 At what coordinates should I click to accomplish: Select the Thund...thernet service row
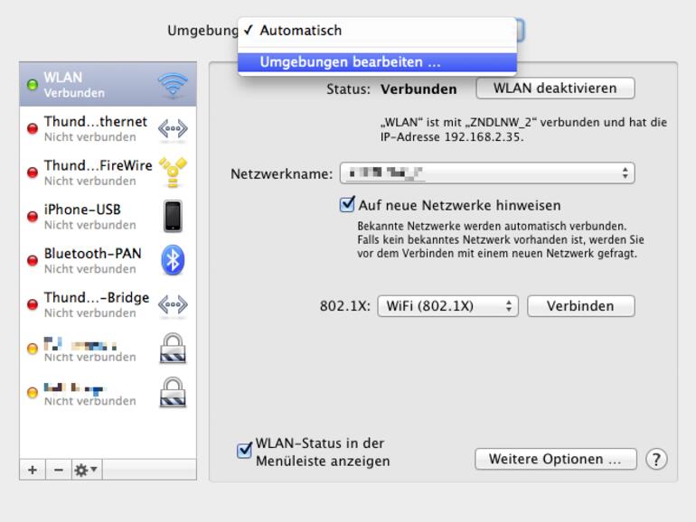(x=108, y=128)
